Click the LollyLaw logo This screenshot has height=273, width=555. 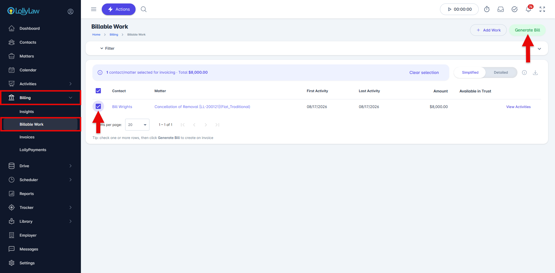pyautogui.click(x=23, y=11)
